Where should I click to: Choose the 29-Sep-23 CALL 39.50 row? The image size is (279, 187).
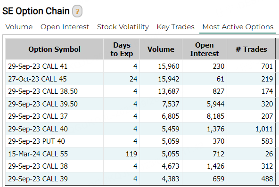tap(140, 104)
